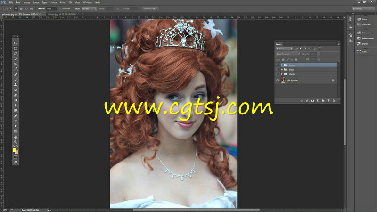The image size is (377, 212).
Task: Open the Filter menu
Action: pyautogui.click(x=63, y=2)
